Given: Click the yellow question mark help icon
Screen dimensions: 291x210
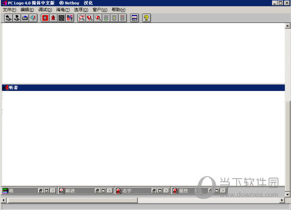Looking at the screenshot, I should pyautogui.click(x=146, y=18).
